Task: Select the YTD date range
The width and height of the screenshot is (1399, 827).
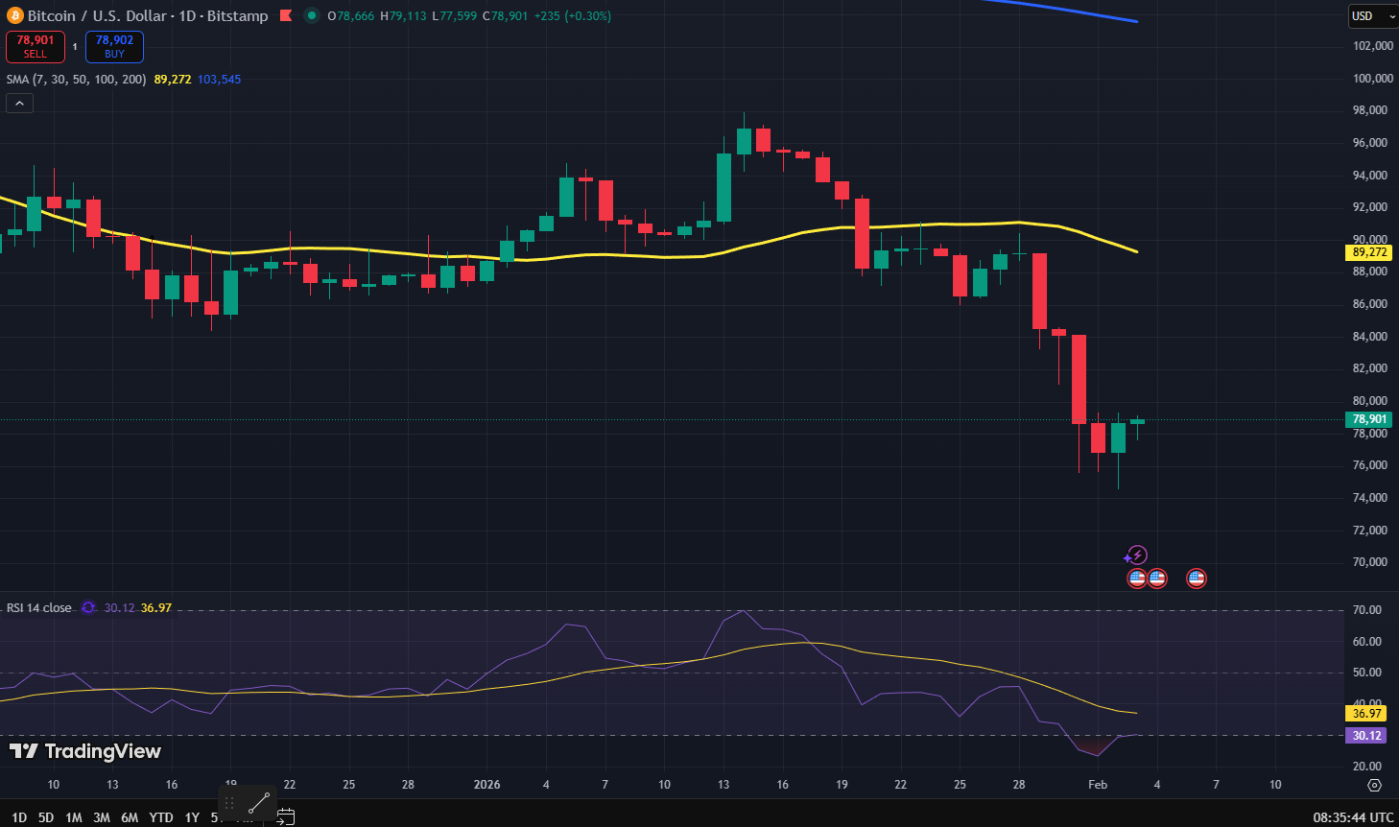Action: pyautogui.click(x=161, y=817)
